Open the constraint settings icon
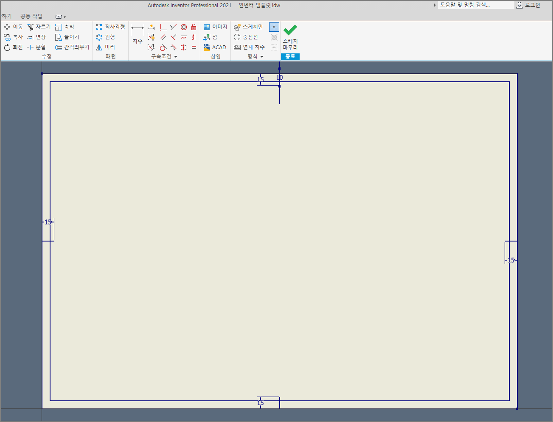The width and height of the screenshot is (553, 422). click(x=151, y=47)
